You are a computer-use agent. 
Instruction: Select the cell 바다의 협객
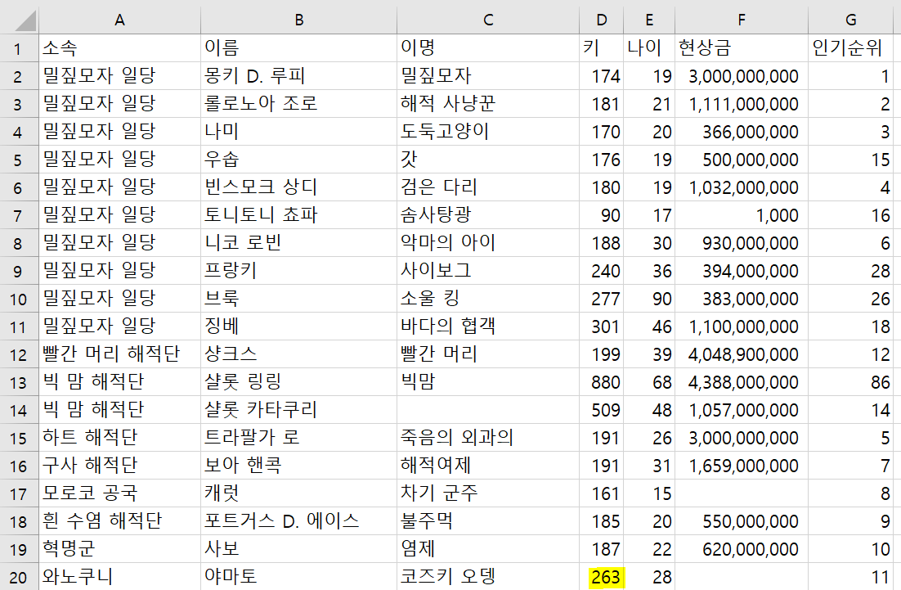488,326
